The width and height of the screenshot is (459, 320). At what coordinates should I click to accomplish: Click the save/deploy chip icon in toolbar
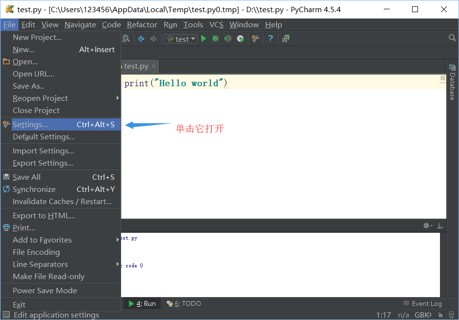point(286,38)
